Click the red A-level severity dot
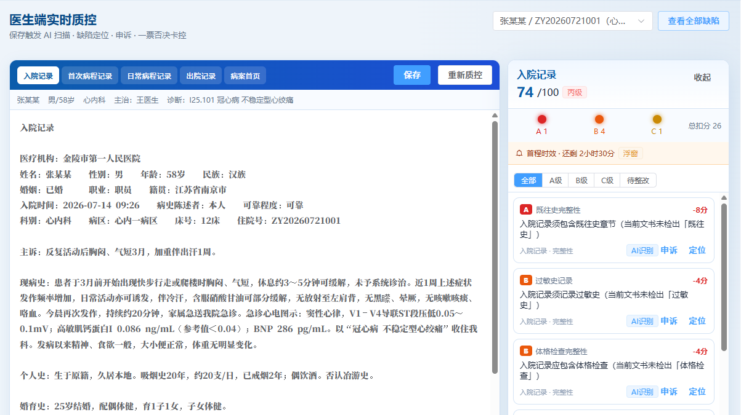 coord(542,119)
